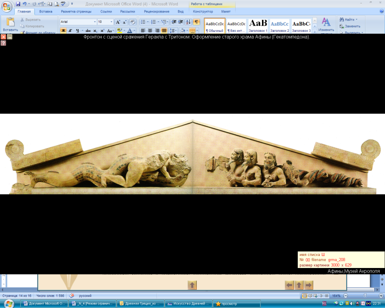Click the Office button in Word

(x=7, y=6)
